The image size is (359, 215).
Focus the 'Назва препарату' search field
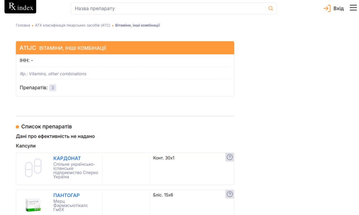coord(168,8)
